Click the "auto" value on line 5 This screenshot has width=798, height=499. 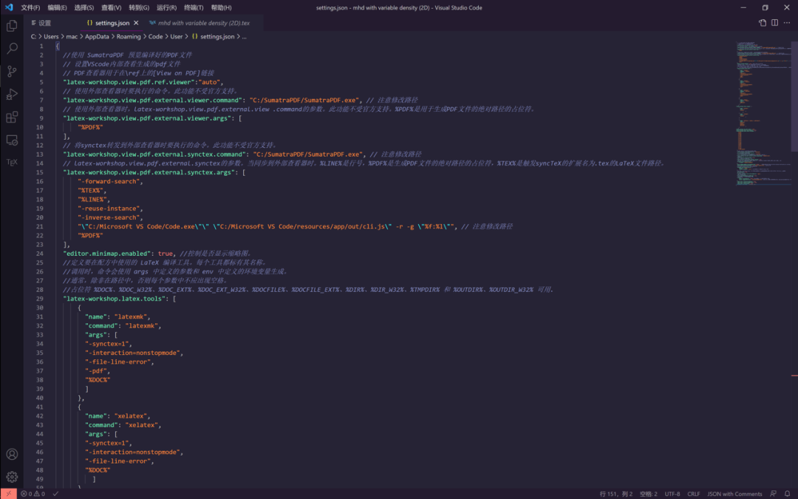pyautogui.click(x=210, y=82)
